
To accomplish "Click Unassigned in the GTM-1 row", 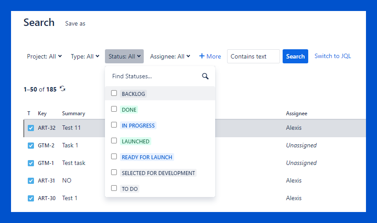I will coord(301,163).
